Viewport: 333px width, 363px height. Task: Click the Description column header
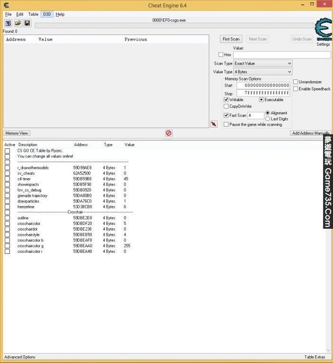tap(28, 145)
